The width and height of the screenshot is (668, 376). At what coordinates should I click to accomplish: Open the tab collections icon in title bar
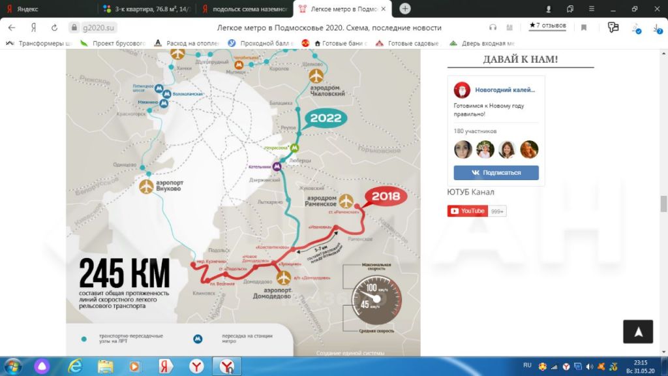point(570,9)
